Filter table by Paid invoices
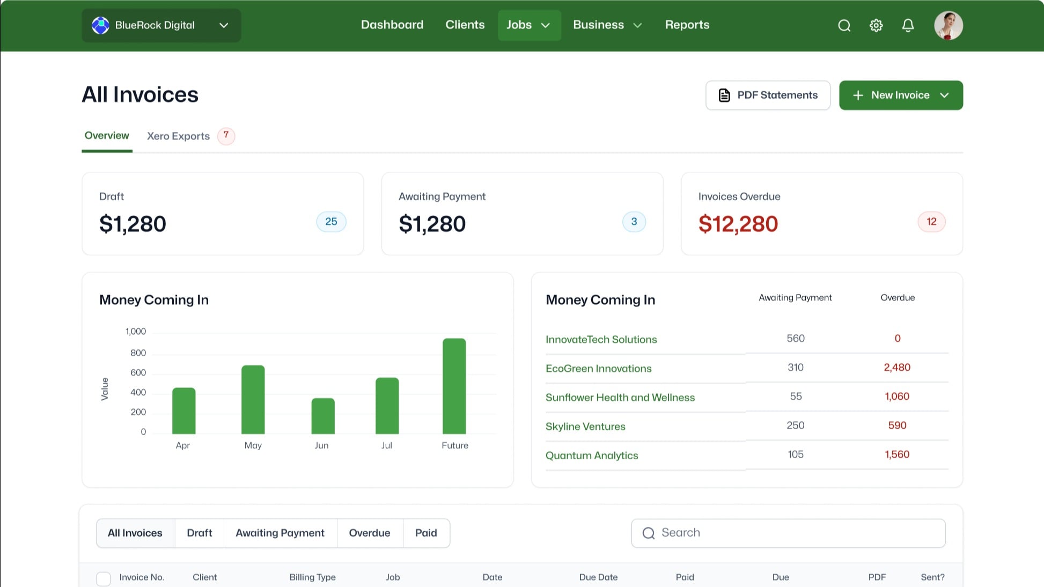The height and width of the screenshot is (587, 1044). (x=426, y=533)
